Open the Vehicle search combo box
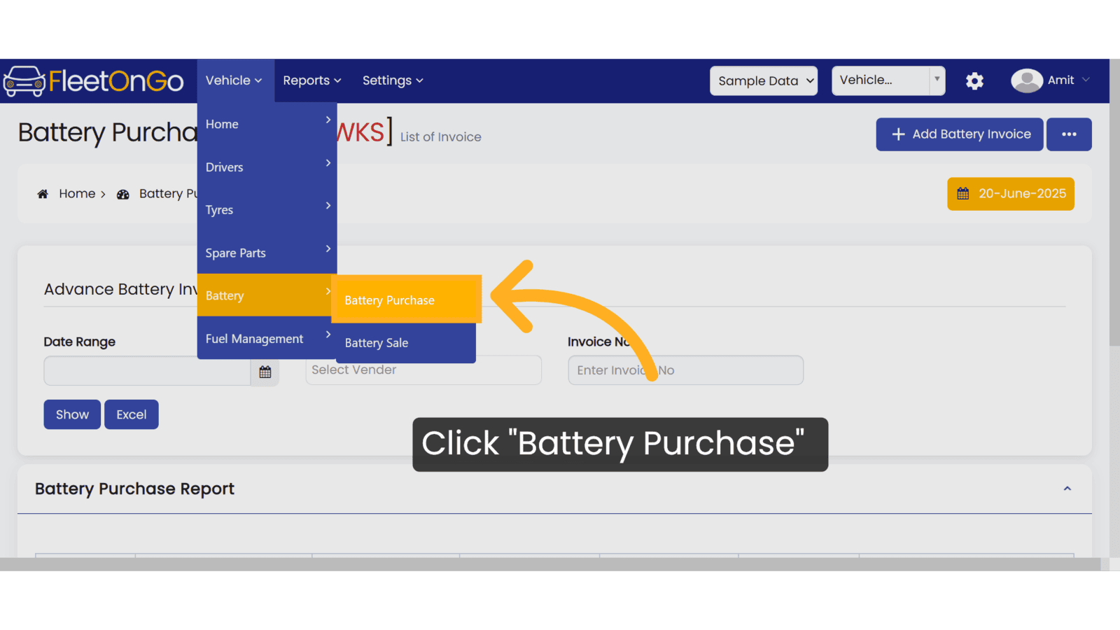Screen dimensions: 1120x630 pos(888,80)
